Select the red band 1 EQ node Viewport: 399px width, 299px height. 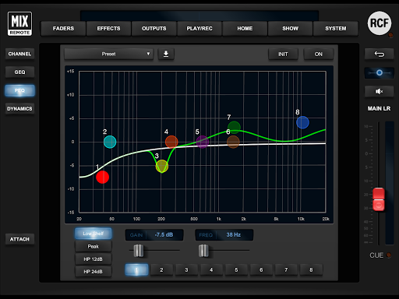[x=102, y=177]
